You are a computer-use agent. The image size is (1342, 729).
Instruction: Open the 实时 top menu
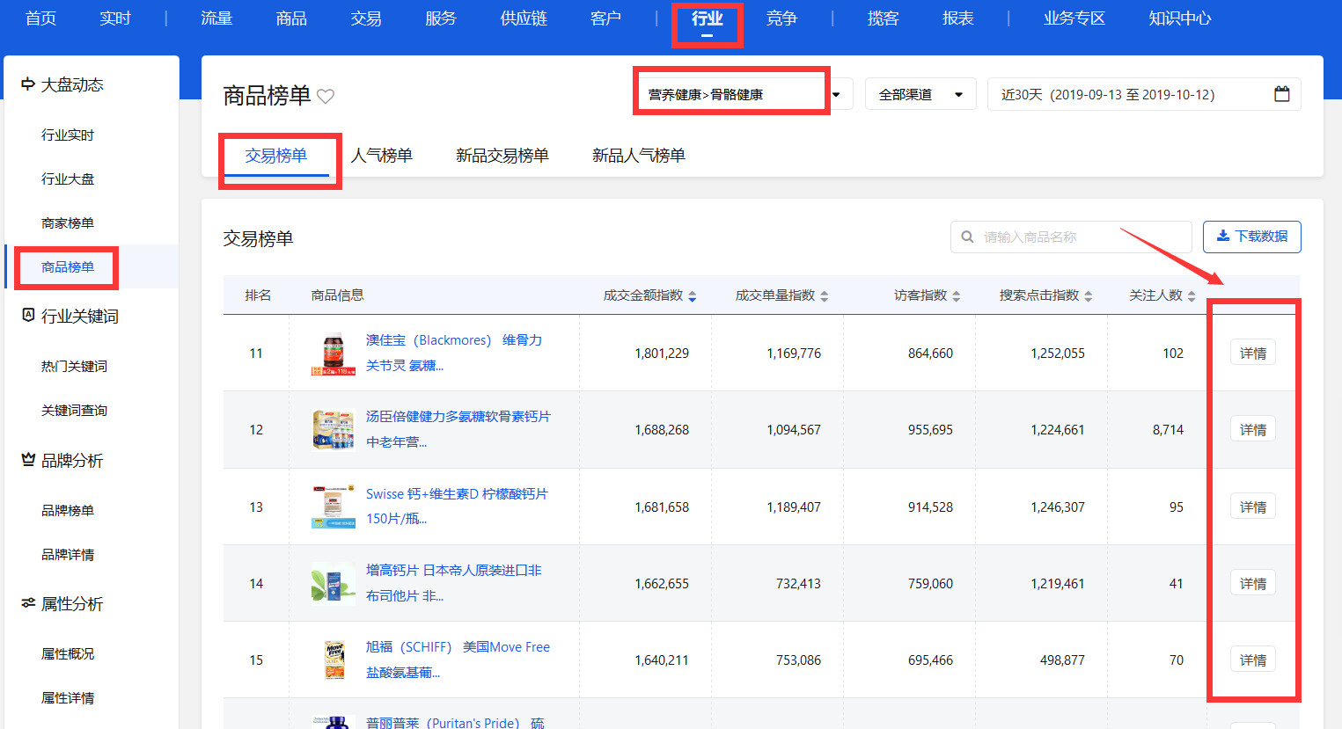point(115,18)
